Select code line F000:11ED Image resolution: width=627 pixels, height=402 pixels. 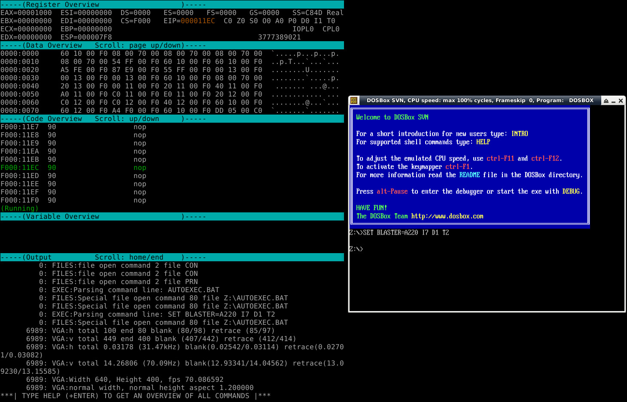(x=73, y=176)
